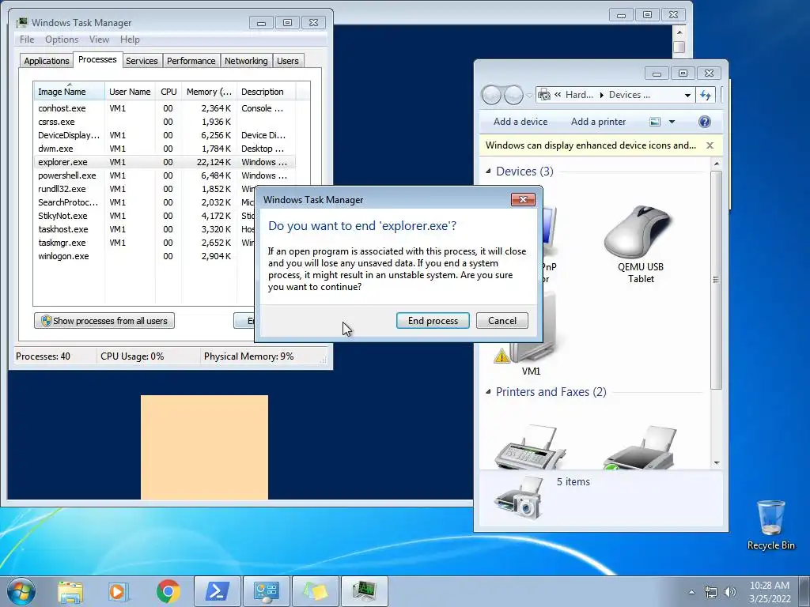Select the QEMU USB Tablet device
Screen dimensions: 810x607
[641, 245]
